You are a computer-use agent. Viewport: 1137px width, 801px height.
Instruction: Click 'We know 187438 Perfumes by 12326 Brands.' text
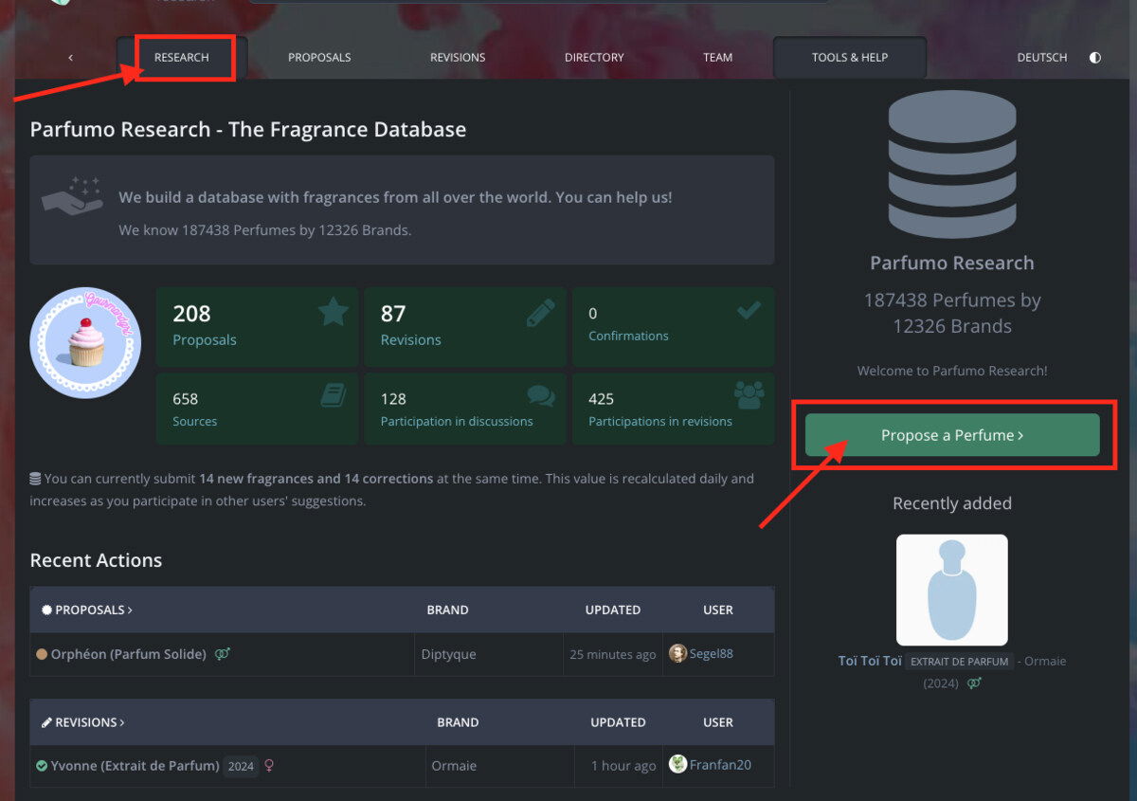264,230
